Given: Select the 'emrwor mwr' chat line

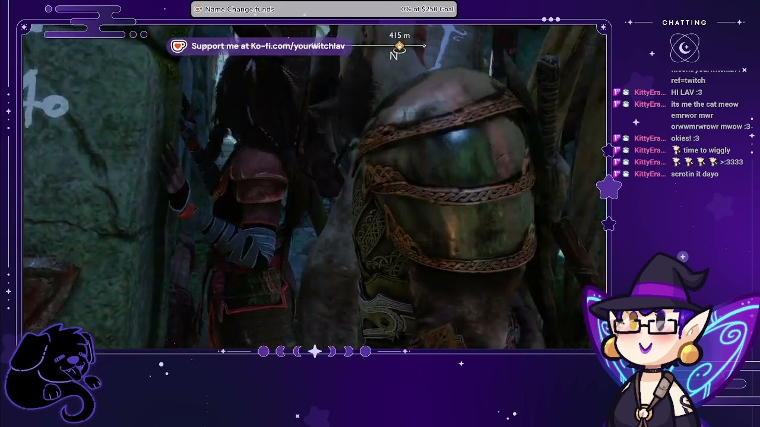Looking at the screenshot, I should [692, 116].
